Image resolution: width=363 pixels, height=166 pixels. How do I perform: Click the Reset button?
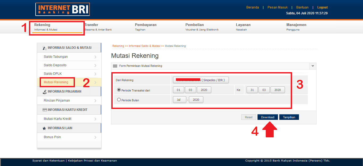[x=249, y=117]
